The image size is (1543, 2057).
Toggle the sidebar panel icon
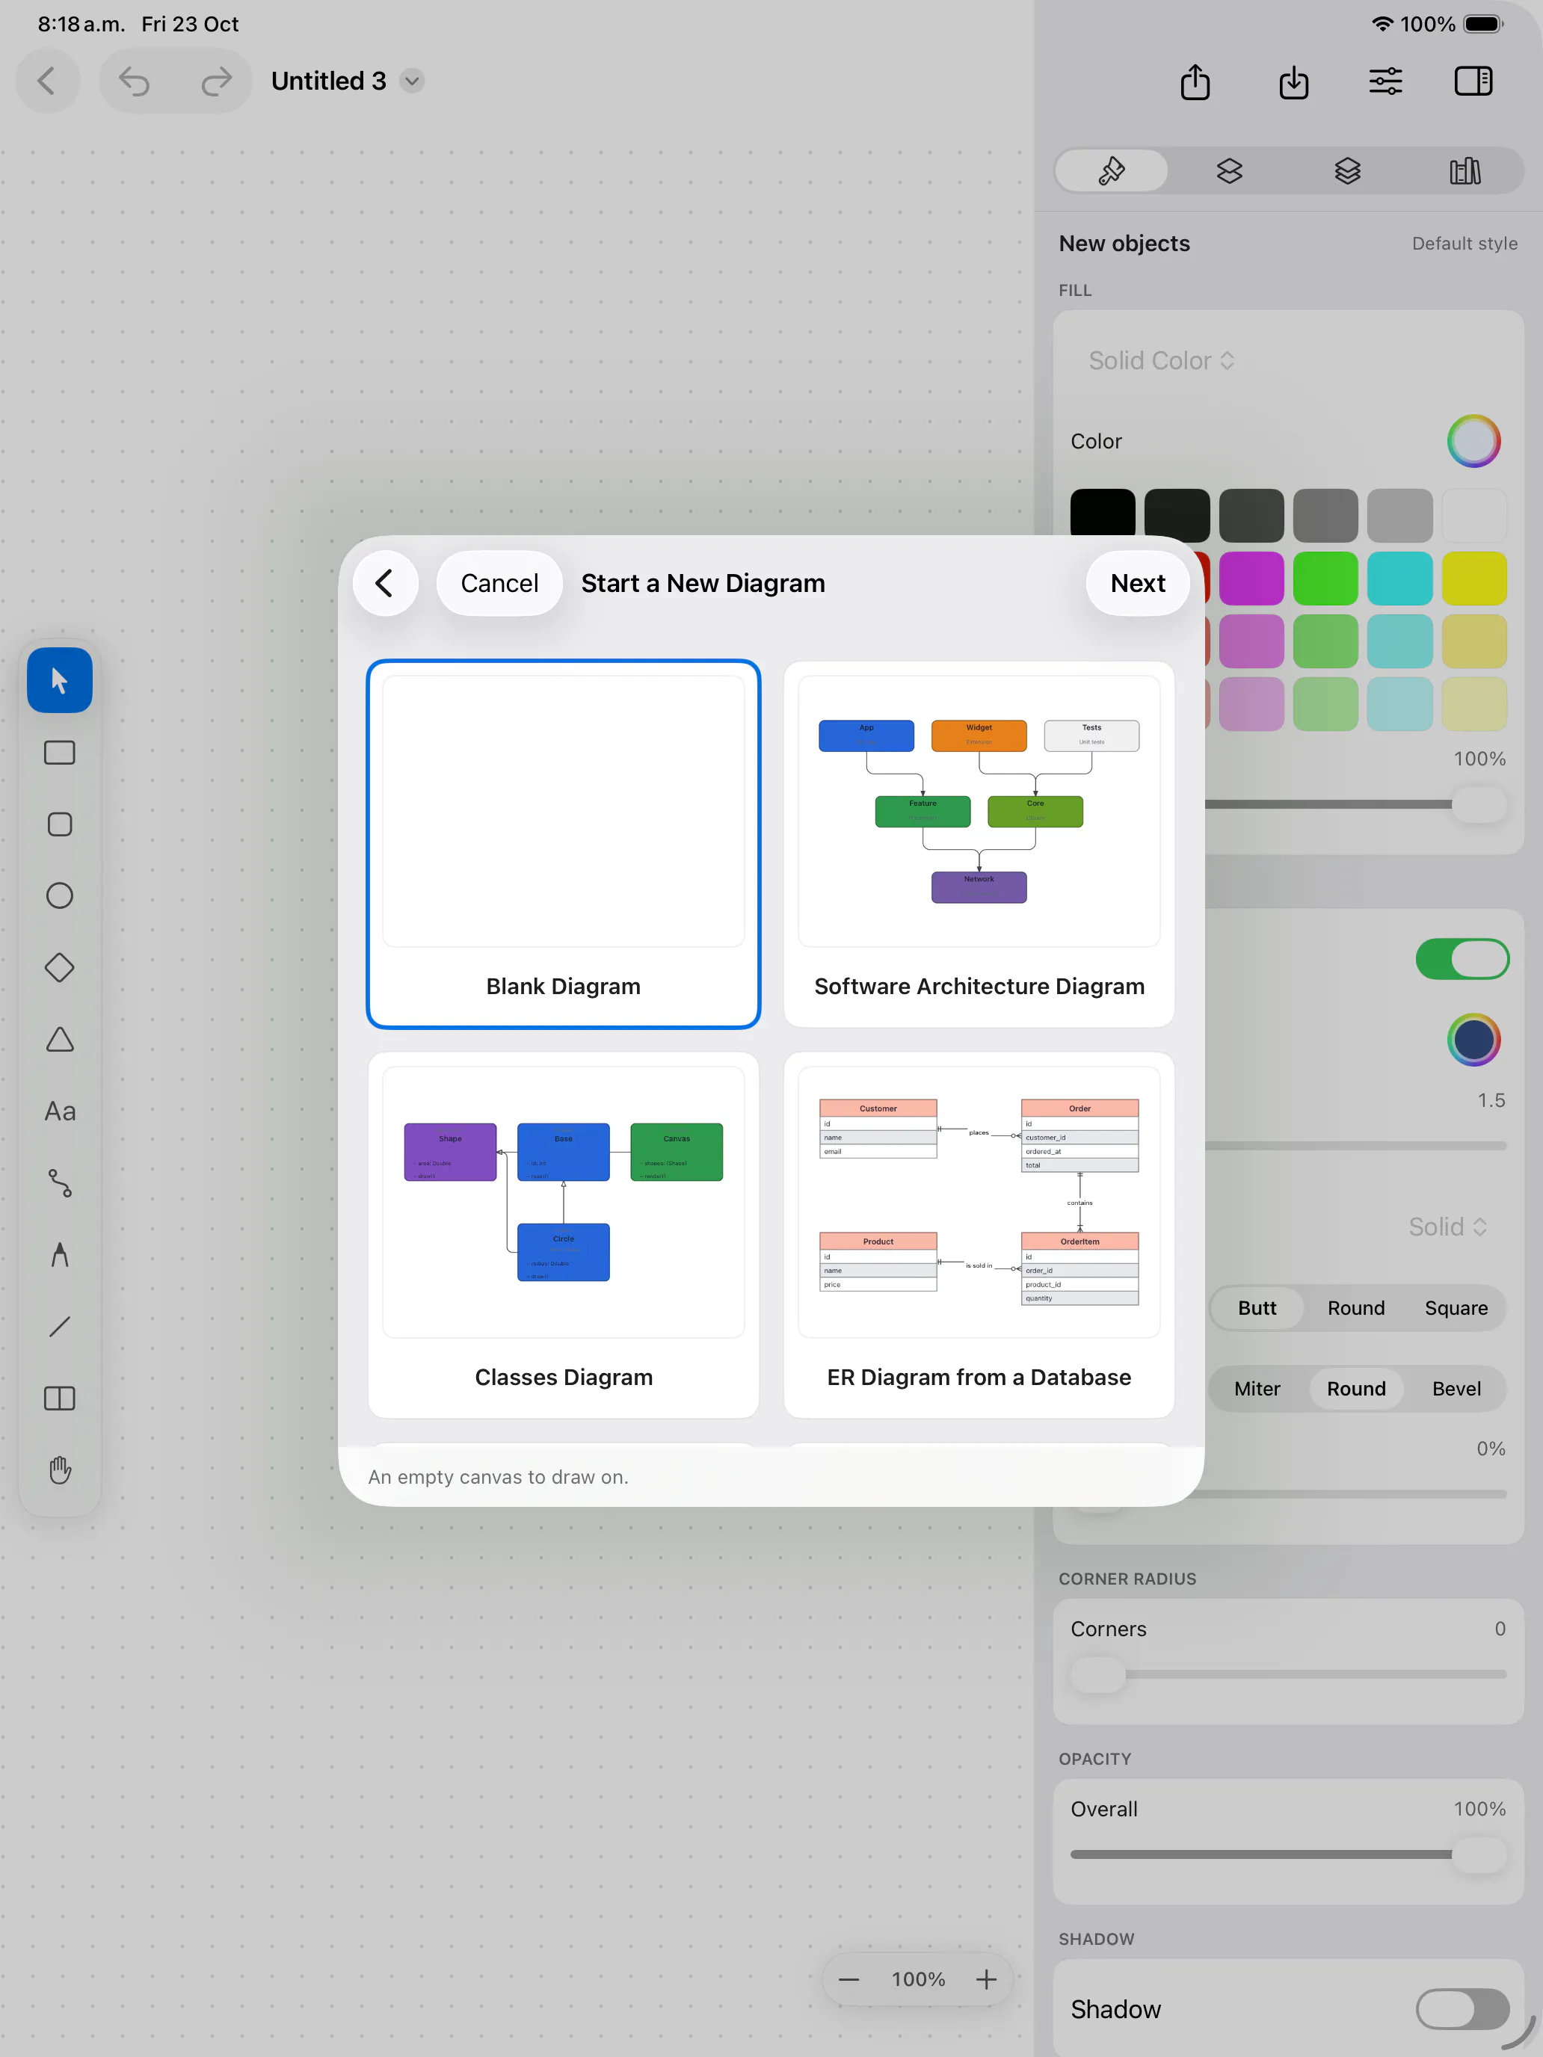click(x=1473, y=81)
